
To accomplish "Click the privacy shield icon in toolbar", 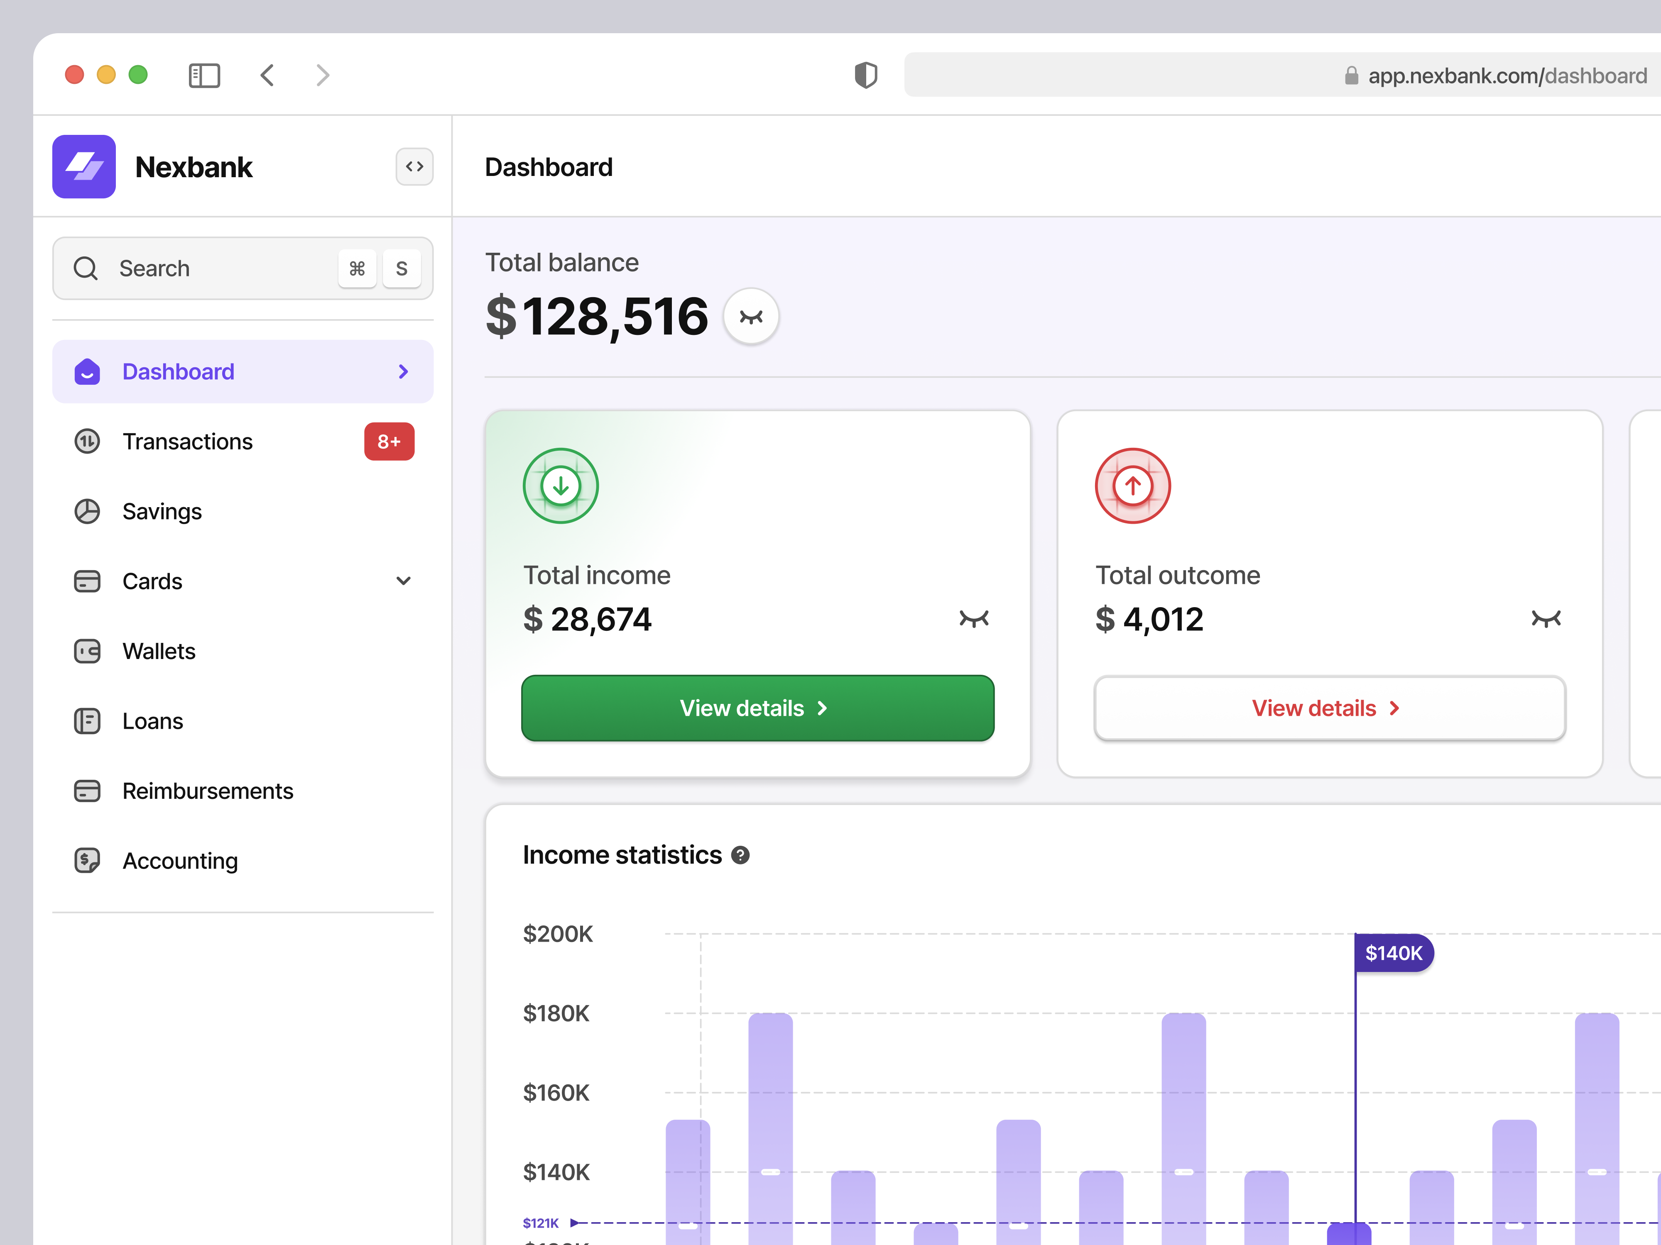I will 865,75.
